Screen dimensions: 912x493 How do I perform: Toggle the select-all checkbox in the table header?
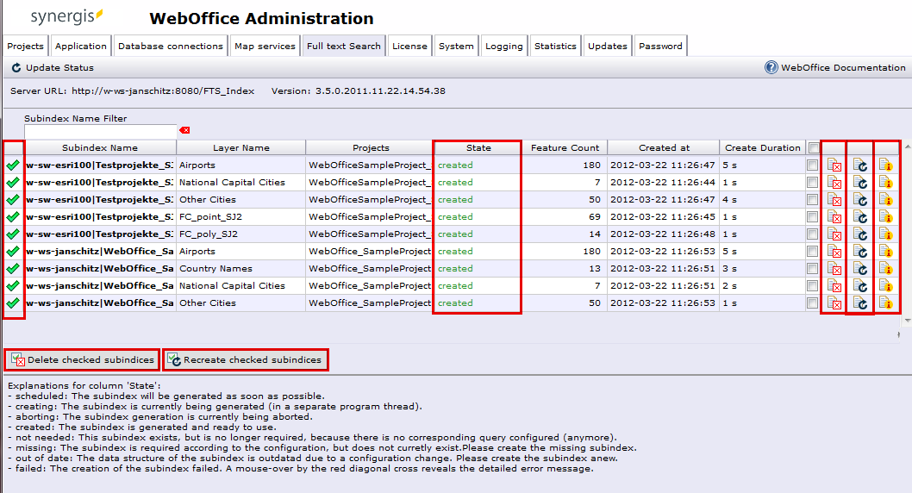pos(813,147)
